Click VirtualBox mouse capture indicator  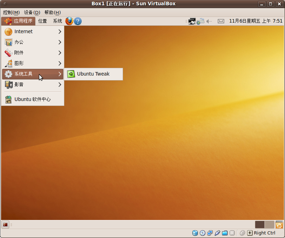[x=242, y=233]
